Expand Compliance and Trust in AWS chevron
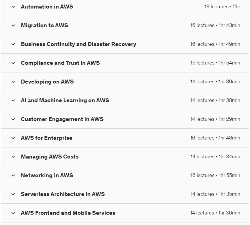 coord(13,63)
